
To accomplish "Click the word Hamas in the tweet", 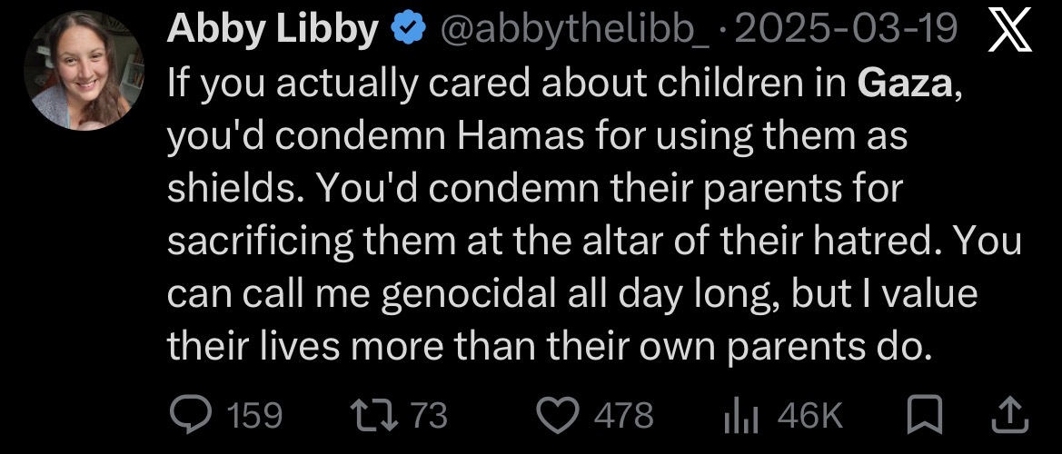I will pos(521,137).
